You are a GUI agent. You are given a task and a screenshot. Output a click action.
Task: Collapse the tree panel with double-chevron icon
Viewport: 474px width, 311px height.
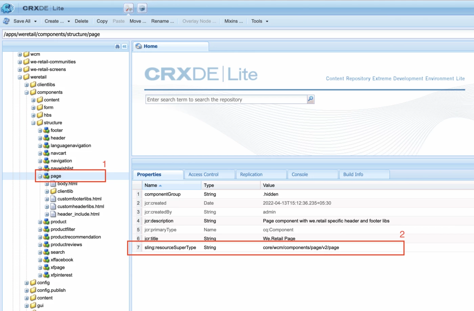tap(125, 46)
